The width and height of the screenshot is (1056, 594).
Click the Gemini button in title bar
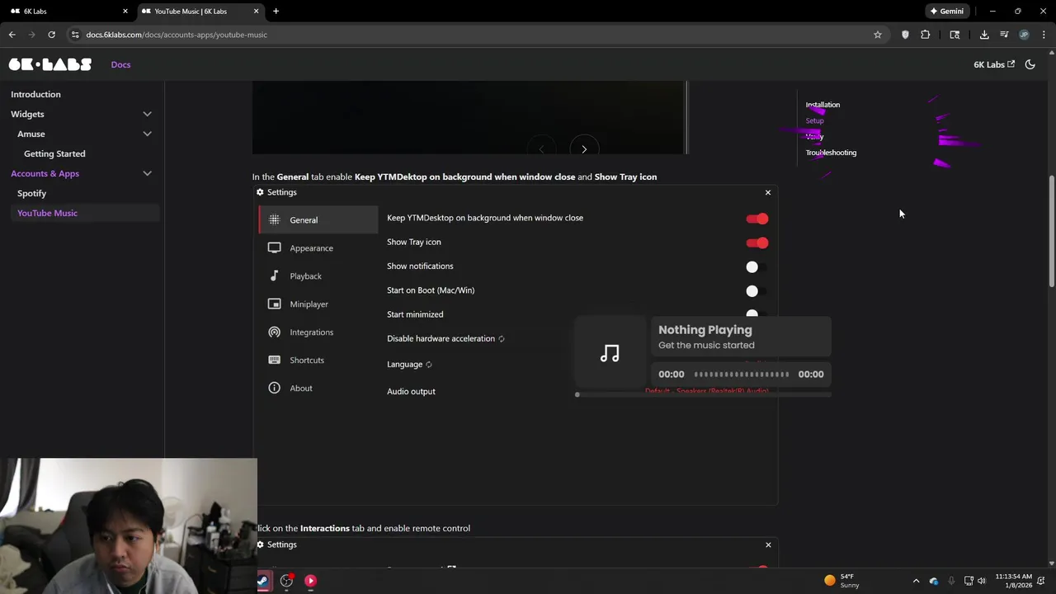pos(947,11)
